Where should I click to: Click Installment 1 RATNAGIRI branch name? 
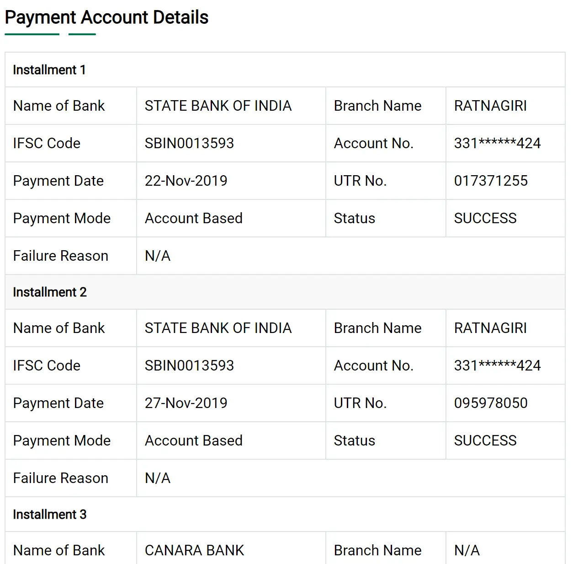490,106
